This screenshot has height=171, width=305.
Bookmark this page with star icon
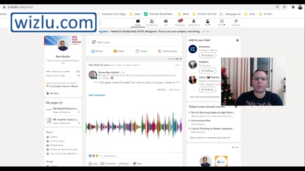pos(285,7)
